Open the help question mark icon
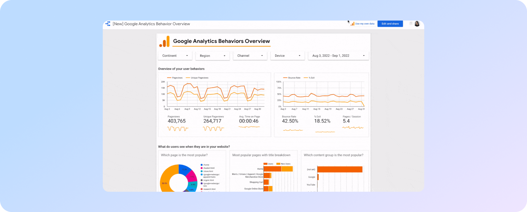 (411, 23)
